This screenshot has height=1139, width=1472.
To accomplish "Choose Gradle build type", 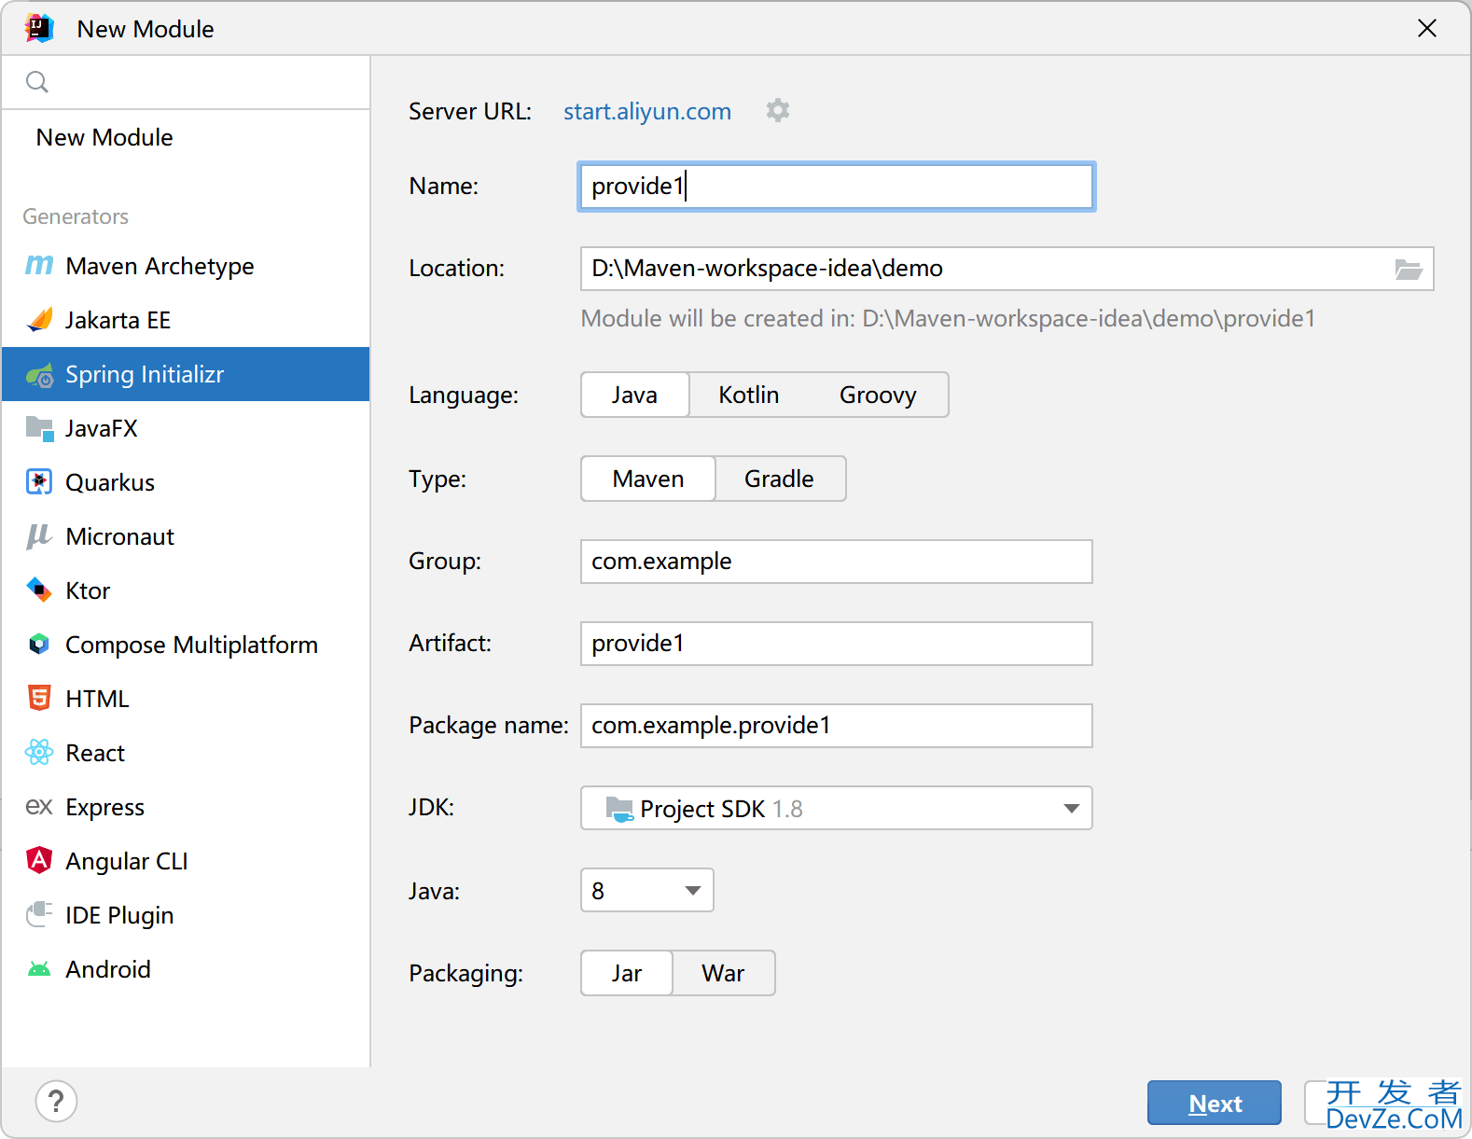I will click(780, 479).
